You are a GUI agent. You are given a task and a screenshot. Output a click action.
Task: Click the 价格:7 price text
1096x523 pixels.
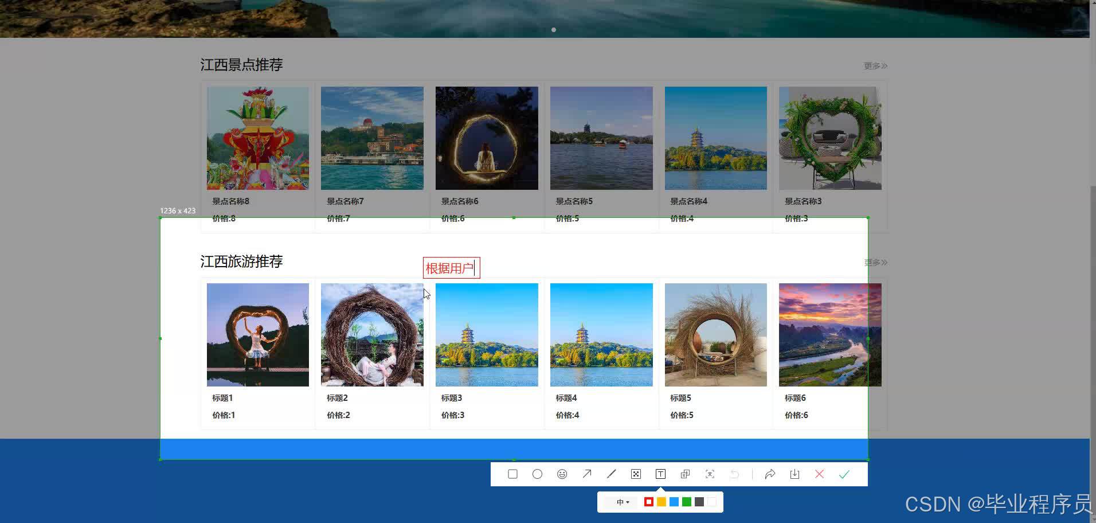tap(338, 218)
